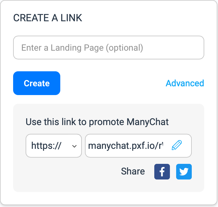
Task: Click the 'Use this link to promote ManyChat' text
Action: pos(97,122)
